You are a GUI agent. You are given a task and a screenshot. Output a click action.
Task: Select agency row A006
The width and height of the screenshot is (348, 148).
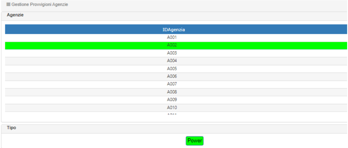coord(176,77)
